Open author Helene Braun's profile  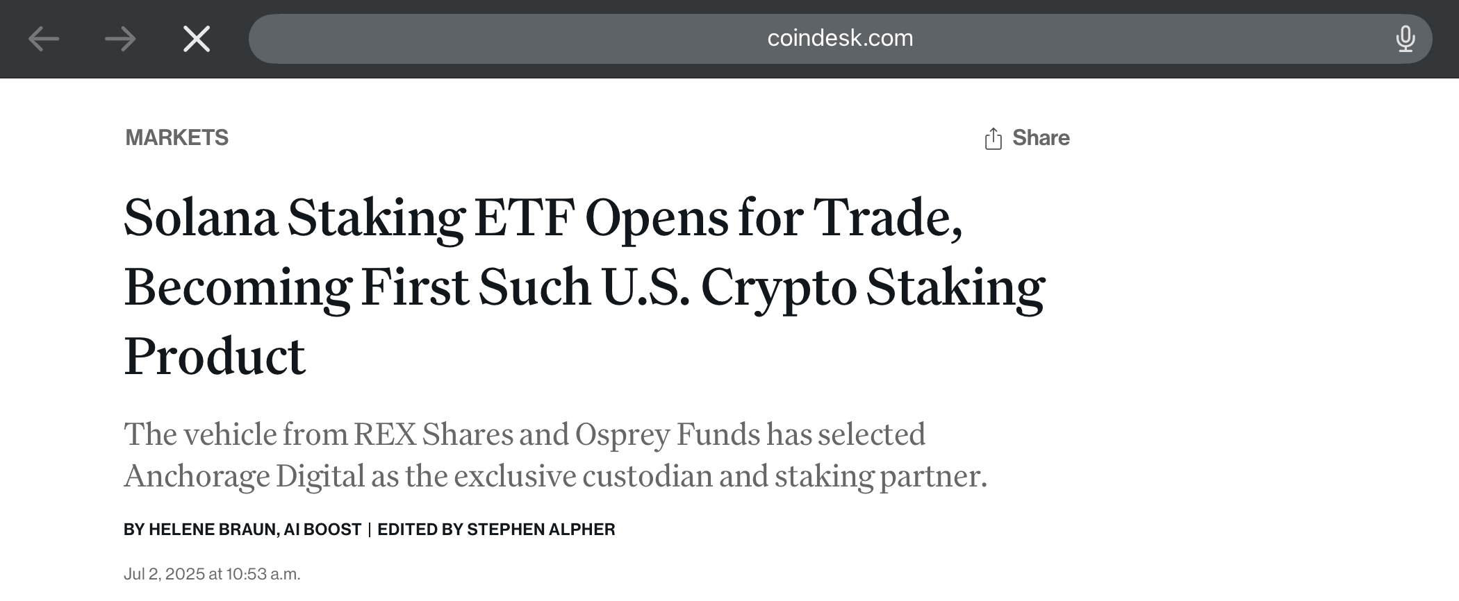[213, 530]
